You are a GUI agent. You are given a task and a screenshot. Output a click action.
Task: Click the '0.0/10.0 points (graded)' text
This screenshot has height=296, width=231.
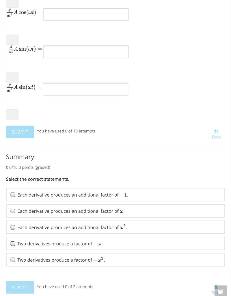[x=28, y=167]
